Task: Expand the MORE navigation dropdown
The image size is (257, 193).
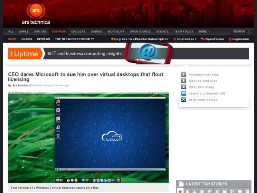Action: point(204,31)
